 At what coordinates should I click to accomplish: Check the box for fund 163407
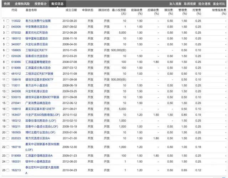tap(8, 115)
